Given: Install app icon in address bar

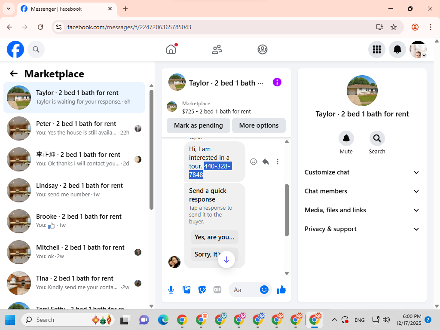Looking at the screenshot, I should click(x=380, y=27).
